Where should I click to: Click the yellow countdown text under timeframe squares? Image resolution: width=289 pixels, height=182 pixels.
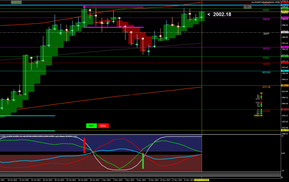click(258, 116)
